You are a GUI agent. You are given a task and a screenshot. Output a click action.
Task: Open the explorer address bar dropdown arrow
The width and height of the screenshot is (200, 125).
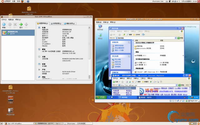pyautogui.click(x=176, y=38)
